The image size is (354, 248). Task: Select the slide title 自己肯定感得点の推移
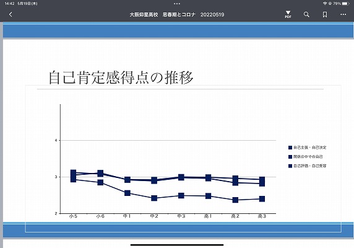[121, 77]
